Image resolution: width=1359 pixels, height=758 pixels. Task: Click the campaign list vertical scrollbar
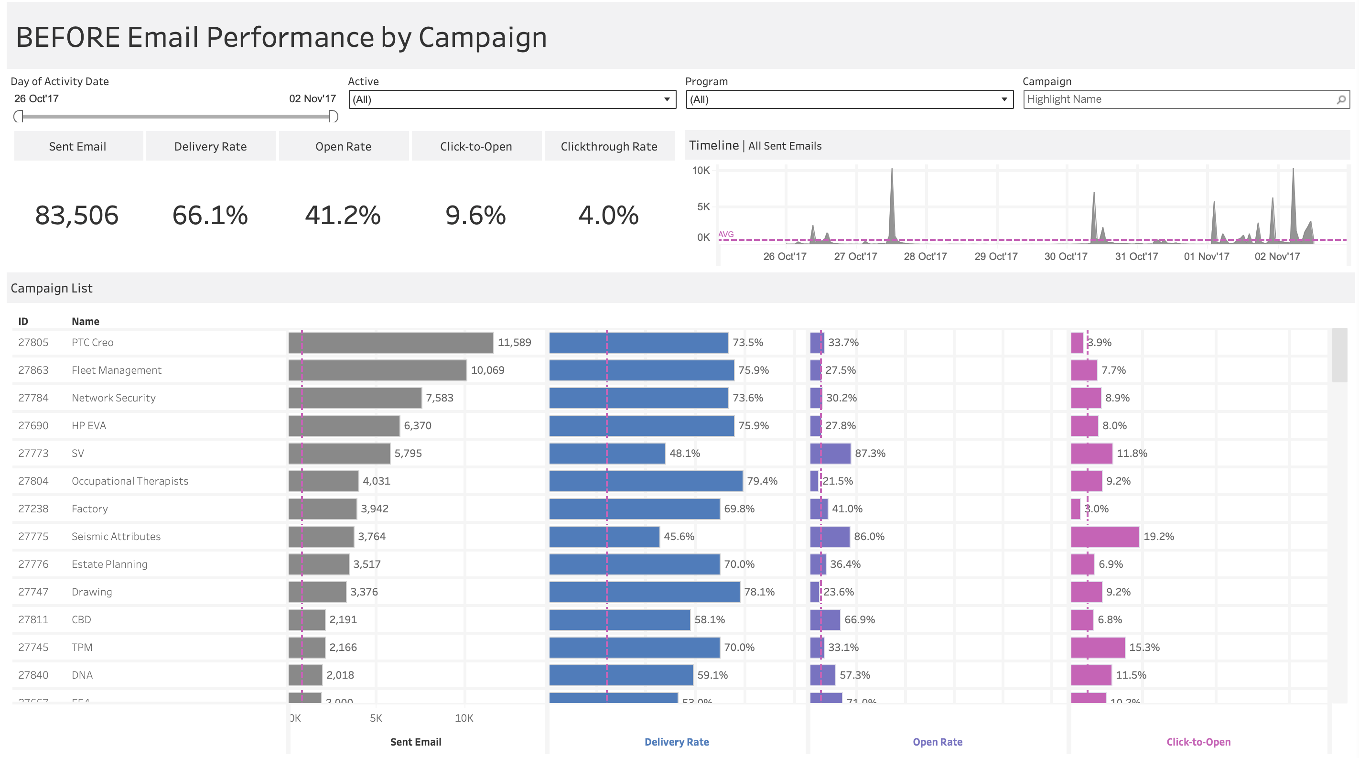1339,355
